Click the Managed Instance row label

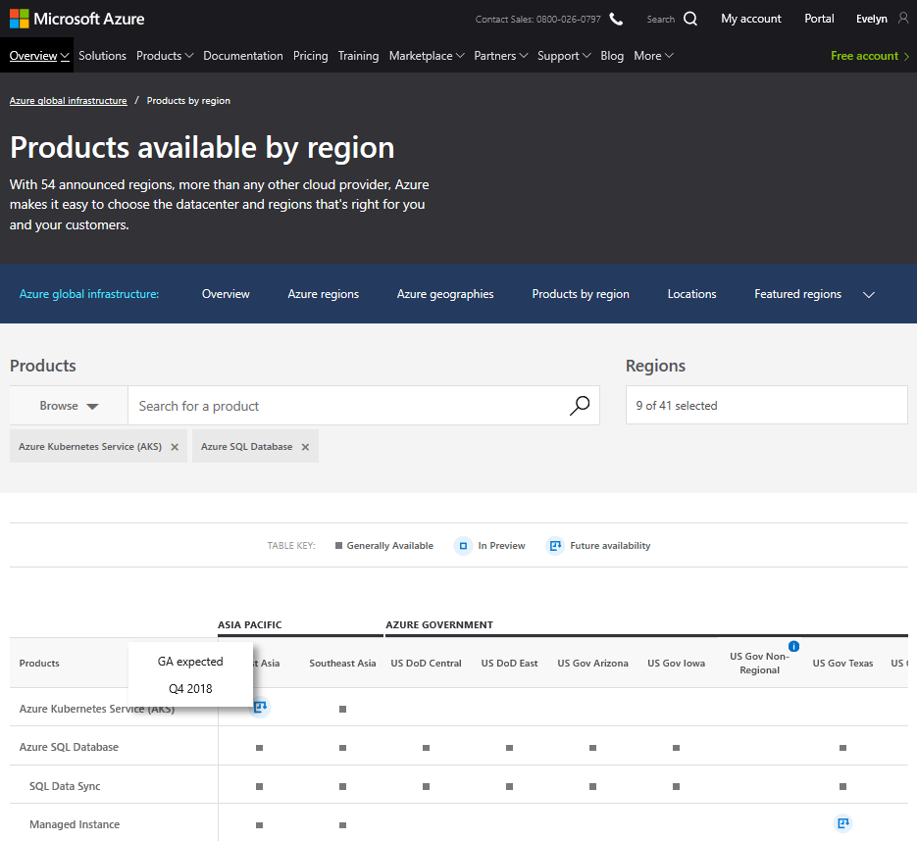[75, 824]
